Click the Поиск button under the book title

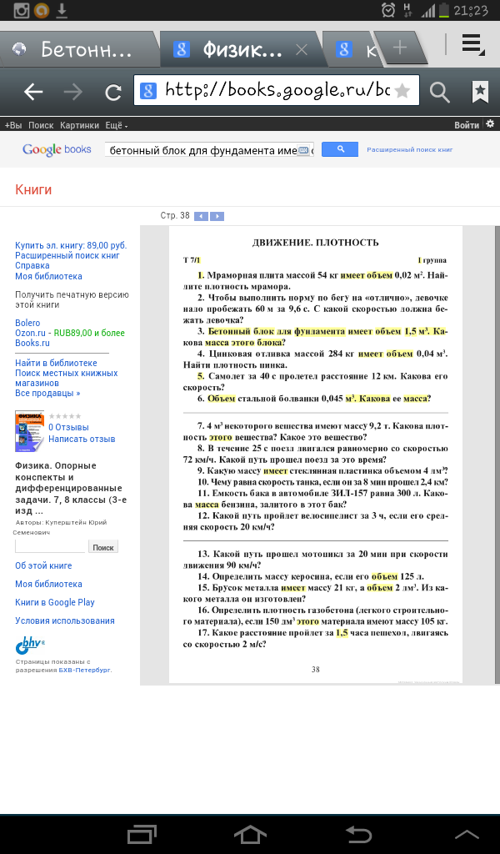pyautogui.click(x=102, y=547)
